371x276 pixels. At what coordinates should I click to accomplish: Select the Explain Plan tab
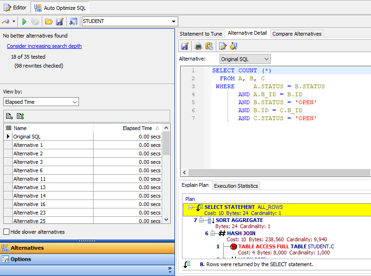pos(195,185)
